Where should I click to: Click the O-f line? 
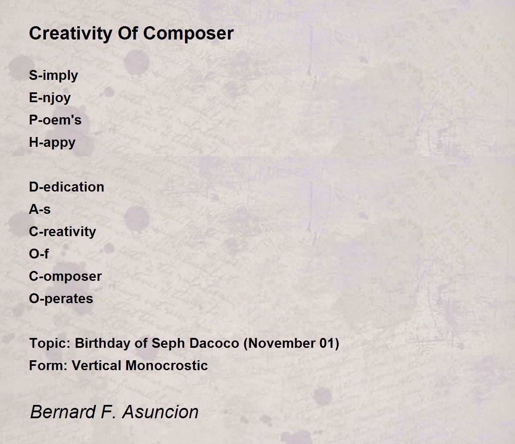[39, 254]
